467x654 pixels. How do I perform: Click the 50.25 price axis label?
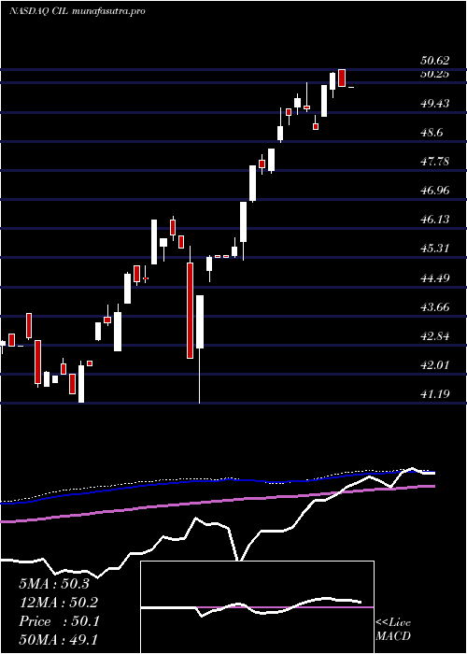click(x=435, y=74)
